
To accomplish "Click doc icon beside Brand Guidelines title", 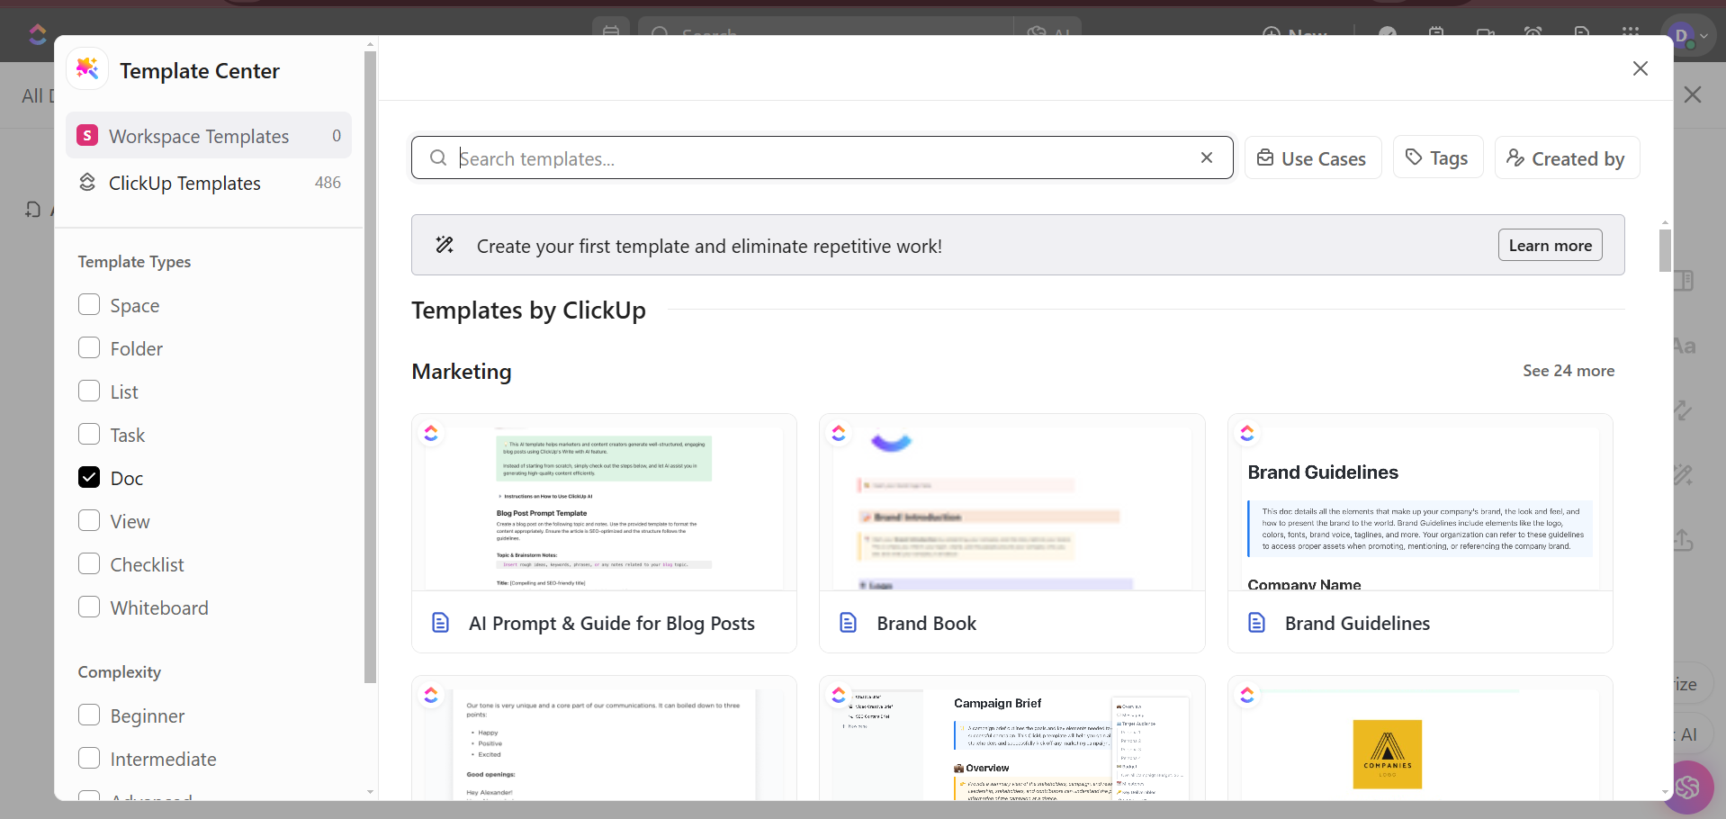I will (x=1257, y=623).
